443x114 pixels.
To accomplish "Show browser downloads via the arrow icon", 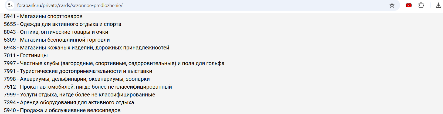I will pyautogui.click(x=438, y=5).
